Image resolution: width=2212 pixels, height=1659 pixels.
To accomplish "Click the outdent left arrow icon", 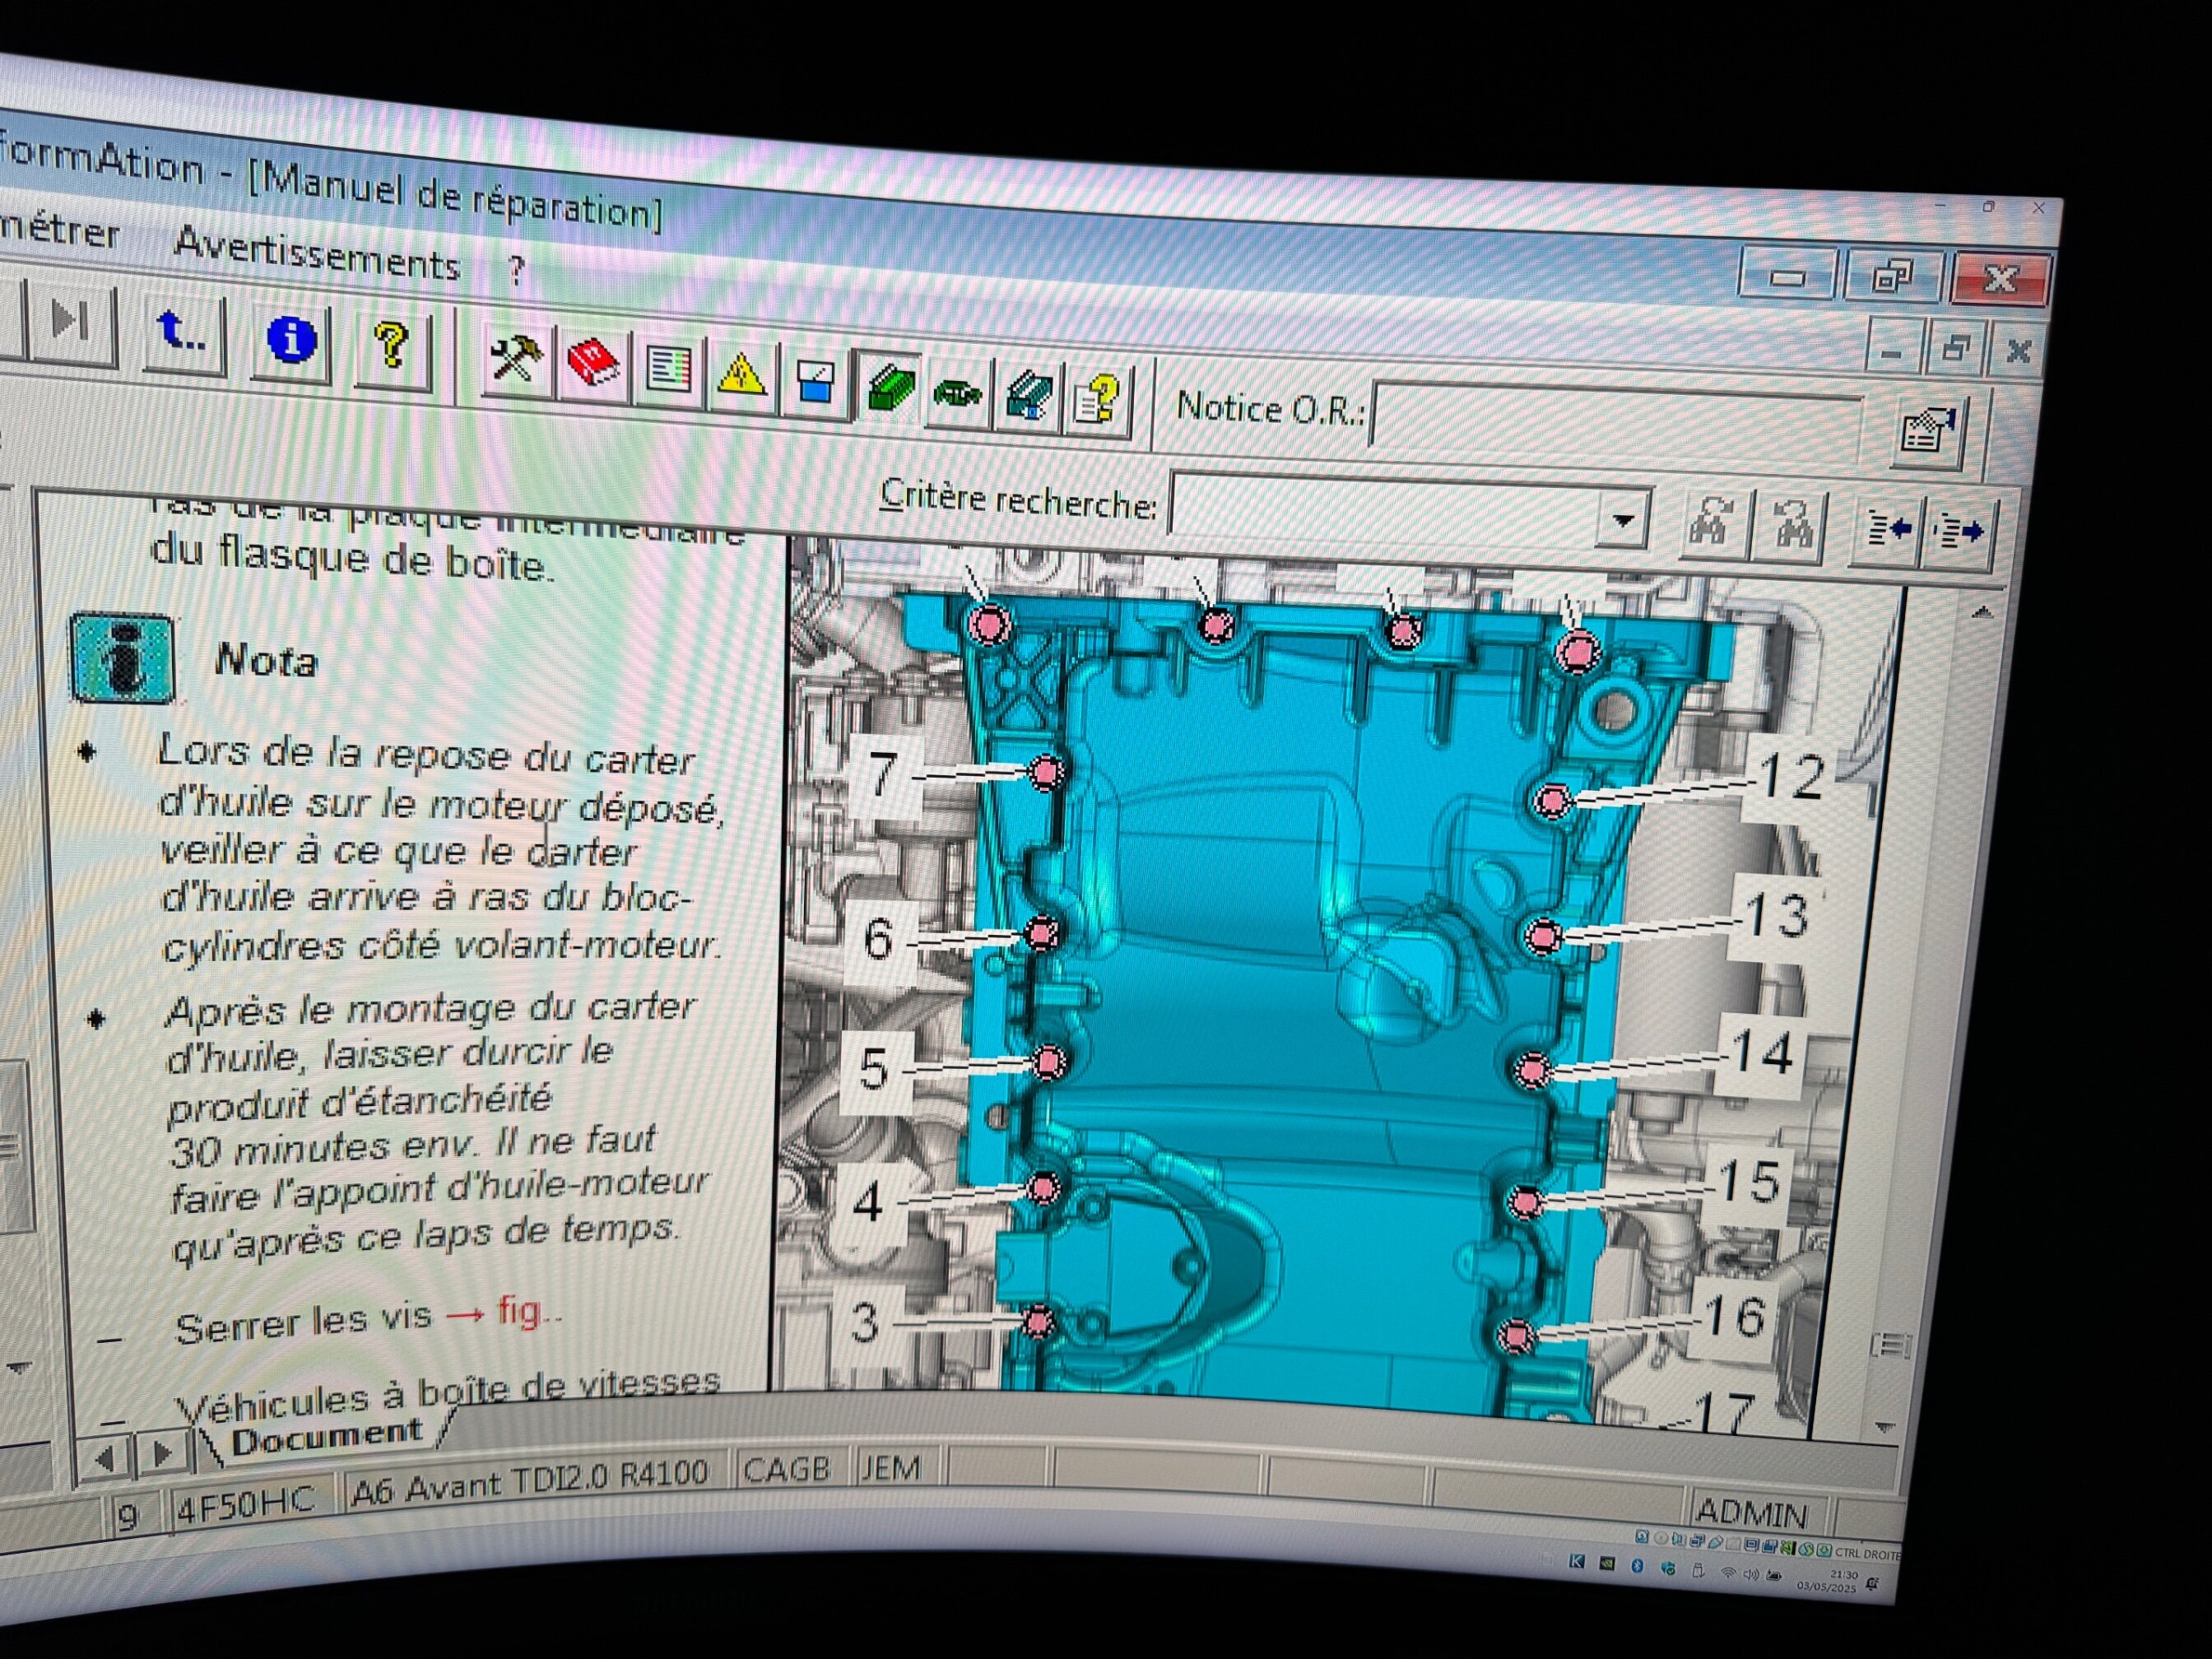I will [1887, 528].
